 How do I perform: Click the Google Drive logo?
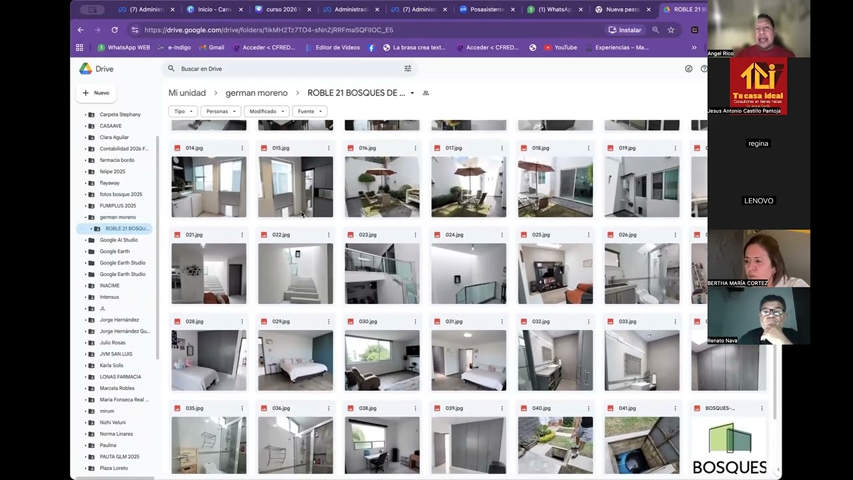tap(86, 69)
